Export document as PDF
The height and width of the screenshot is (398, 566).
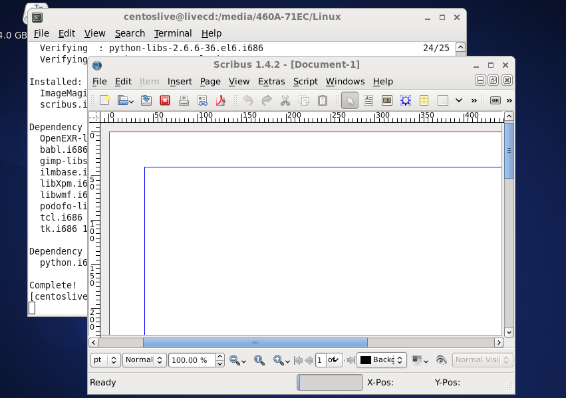221,100
